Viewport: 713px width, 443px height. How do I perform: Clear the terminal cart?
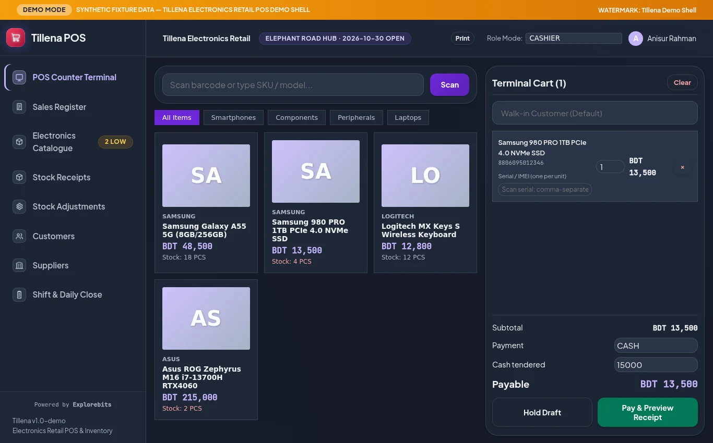pyautogui.click(x=682, y=82)
